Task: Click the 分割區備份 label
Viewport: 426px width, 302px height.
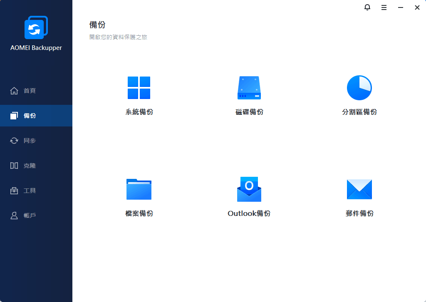Action: pyautogui.click(x=359, y=112)
